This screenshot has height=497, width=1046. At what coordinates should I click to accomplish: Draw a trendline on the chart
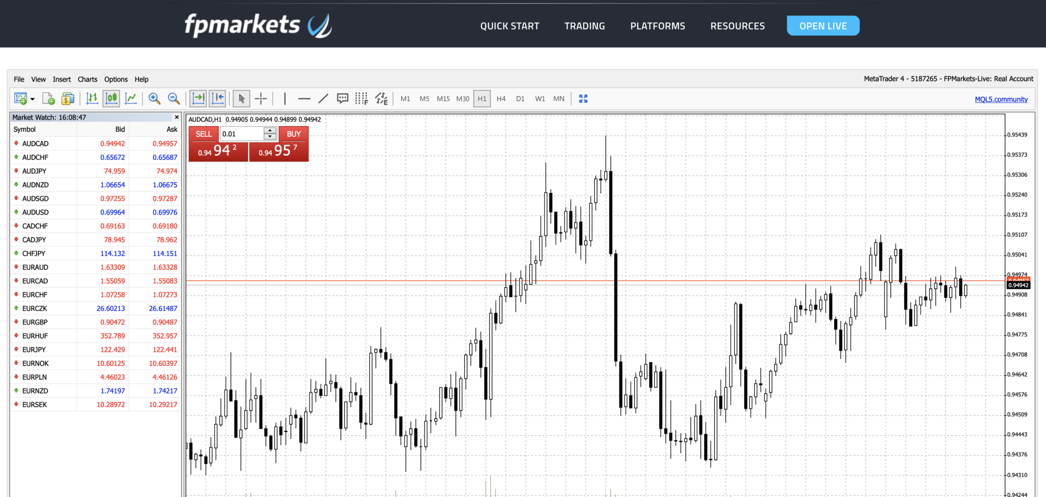coord(323,98)
